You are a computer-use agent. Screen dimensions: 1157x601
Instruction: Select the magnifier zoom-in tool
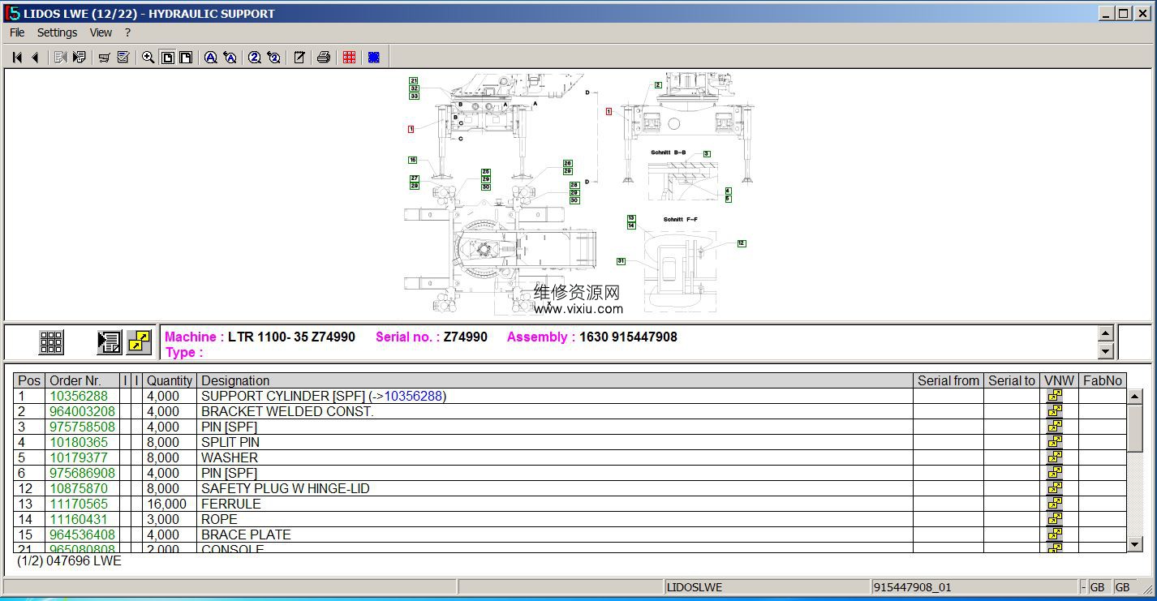[x=148, y=58]
